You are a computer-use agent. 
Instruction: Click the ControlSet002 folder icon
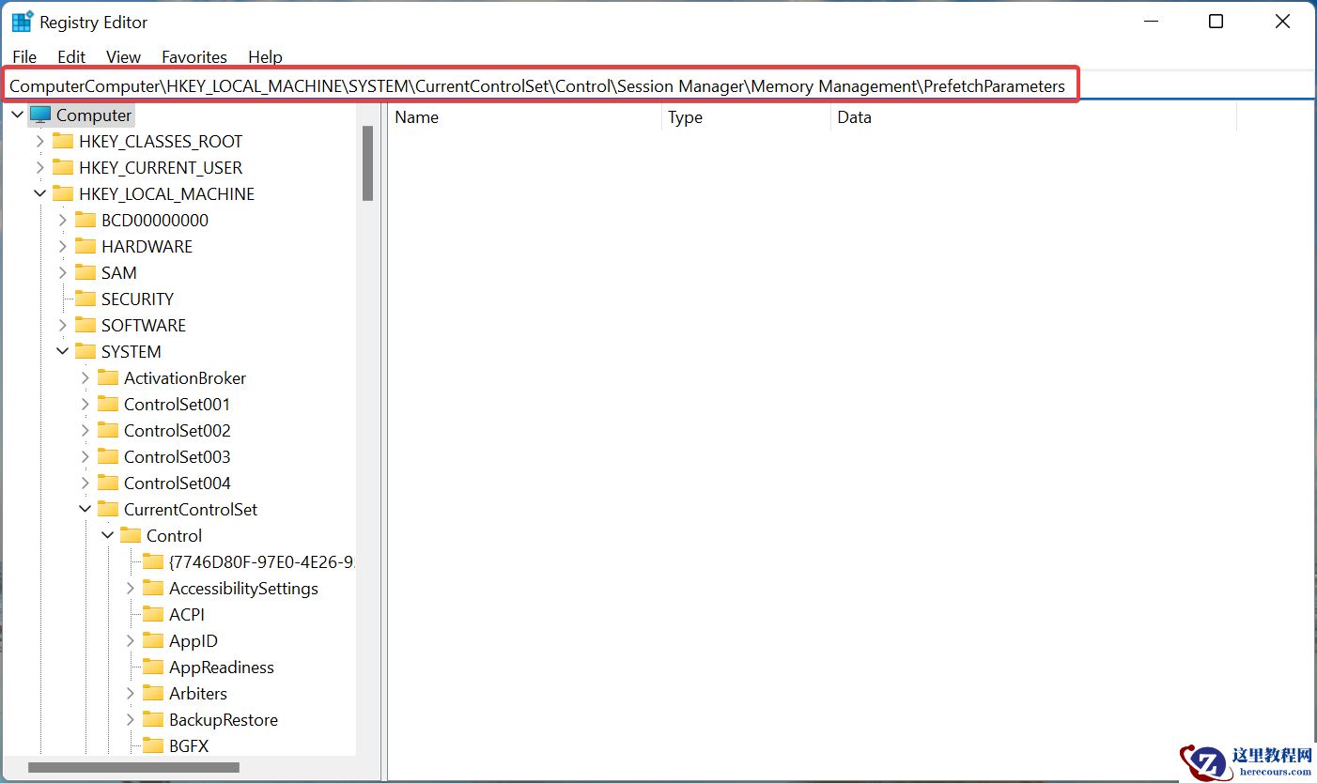click(108, 430)
